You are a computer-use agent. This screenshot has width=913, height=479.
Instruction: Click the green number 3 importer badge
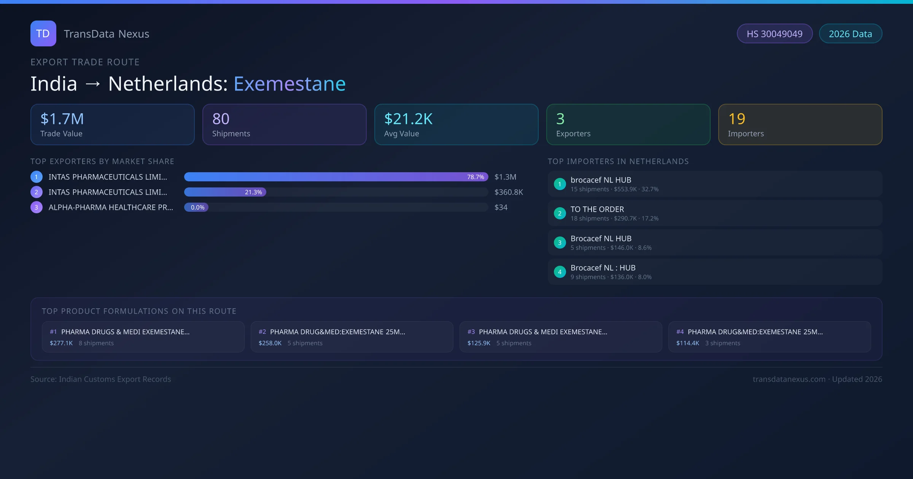pos(560,243)
